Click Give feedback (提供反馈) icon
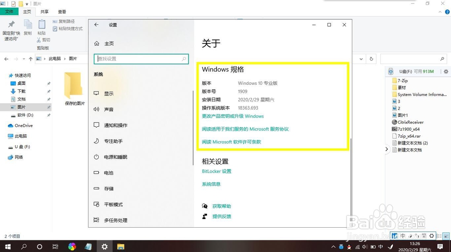The width and height of the screenshot is (451, 252). coord(205,216)
